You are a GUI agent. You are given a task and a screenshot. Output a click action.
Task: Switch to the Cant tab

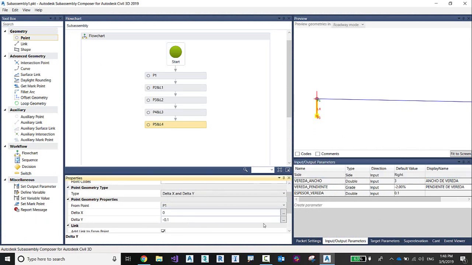tap(436, 241)
